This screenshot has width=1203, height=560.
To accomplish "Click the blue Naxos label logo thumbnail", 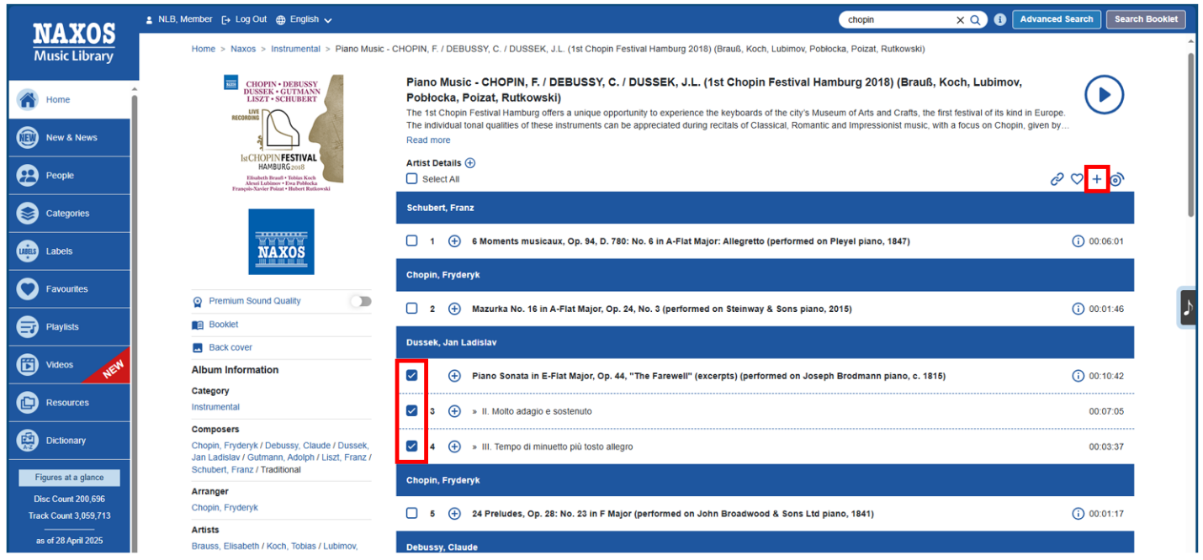I will pyautogui.click(x=281, y=241).
